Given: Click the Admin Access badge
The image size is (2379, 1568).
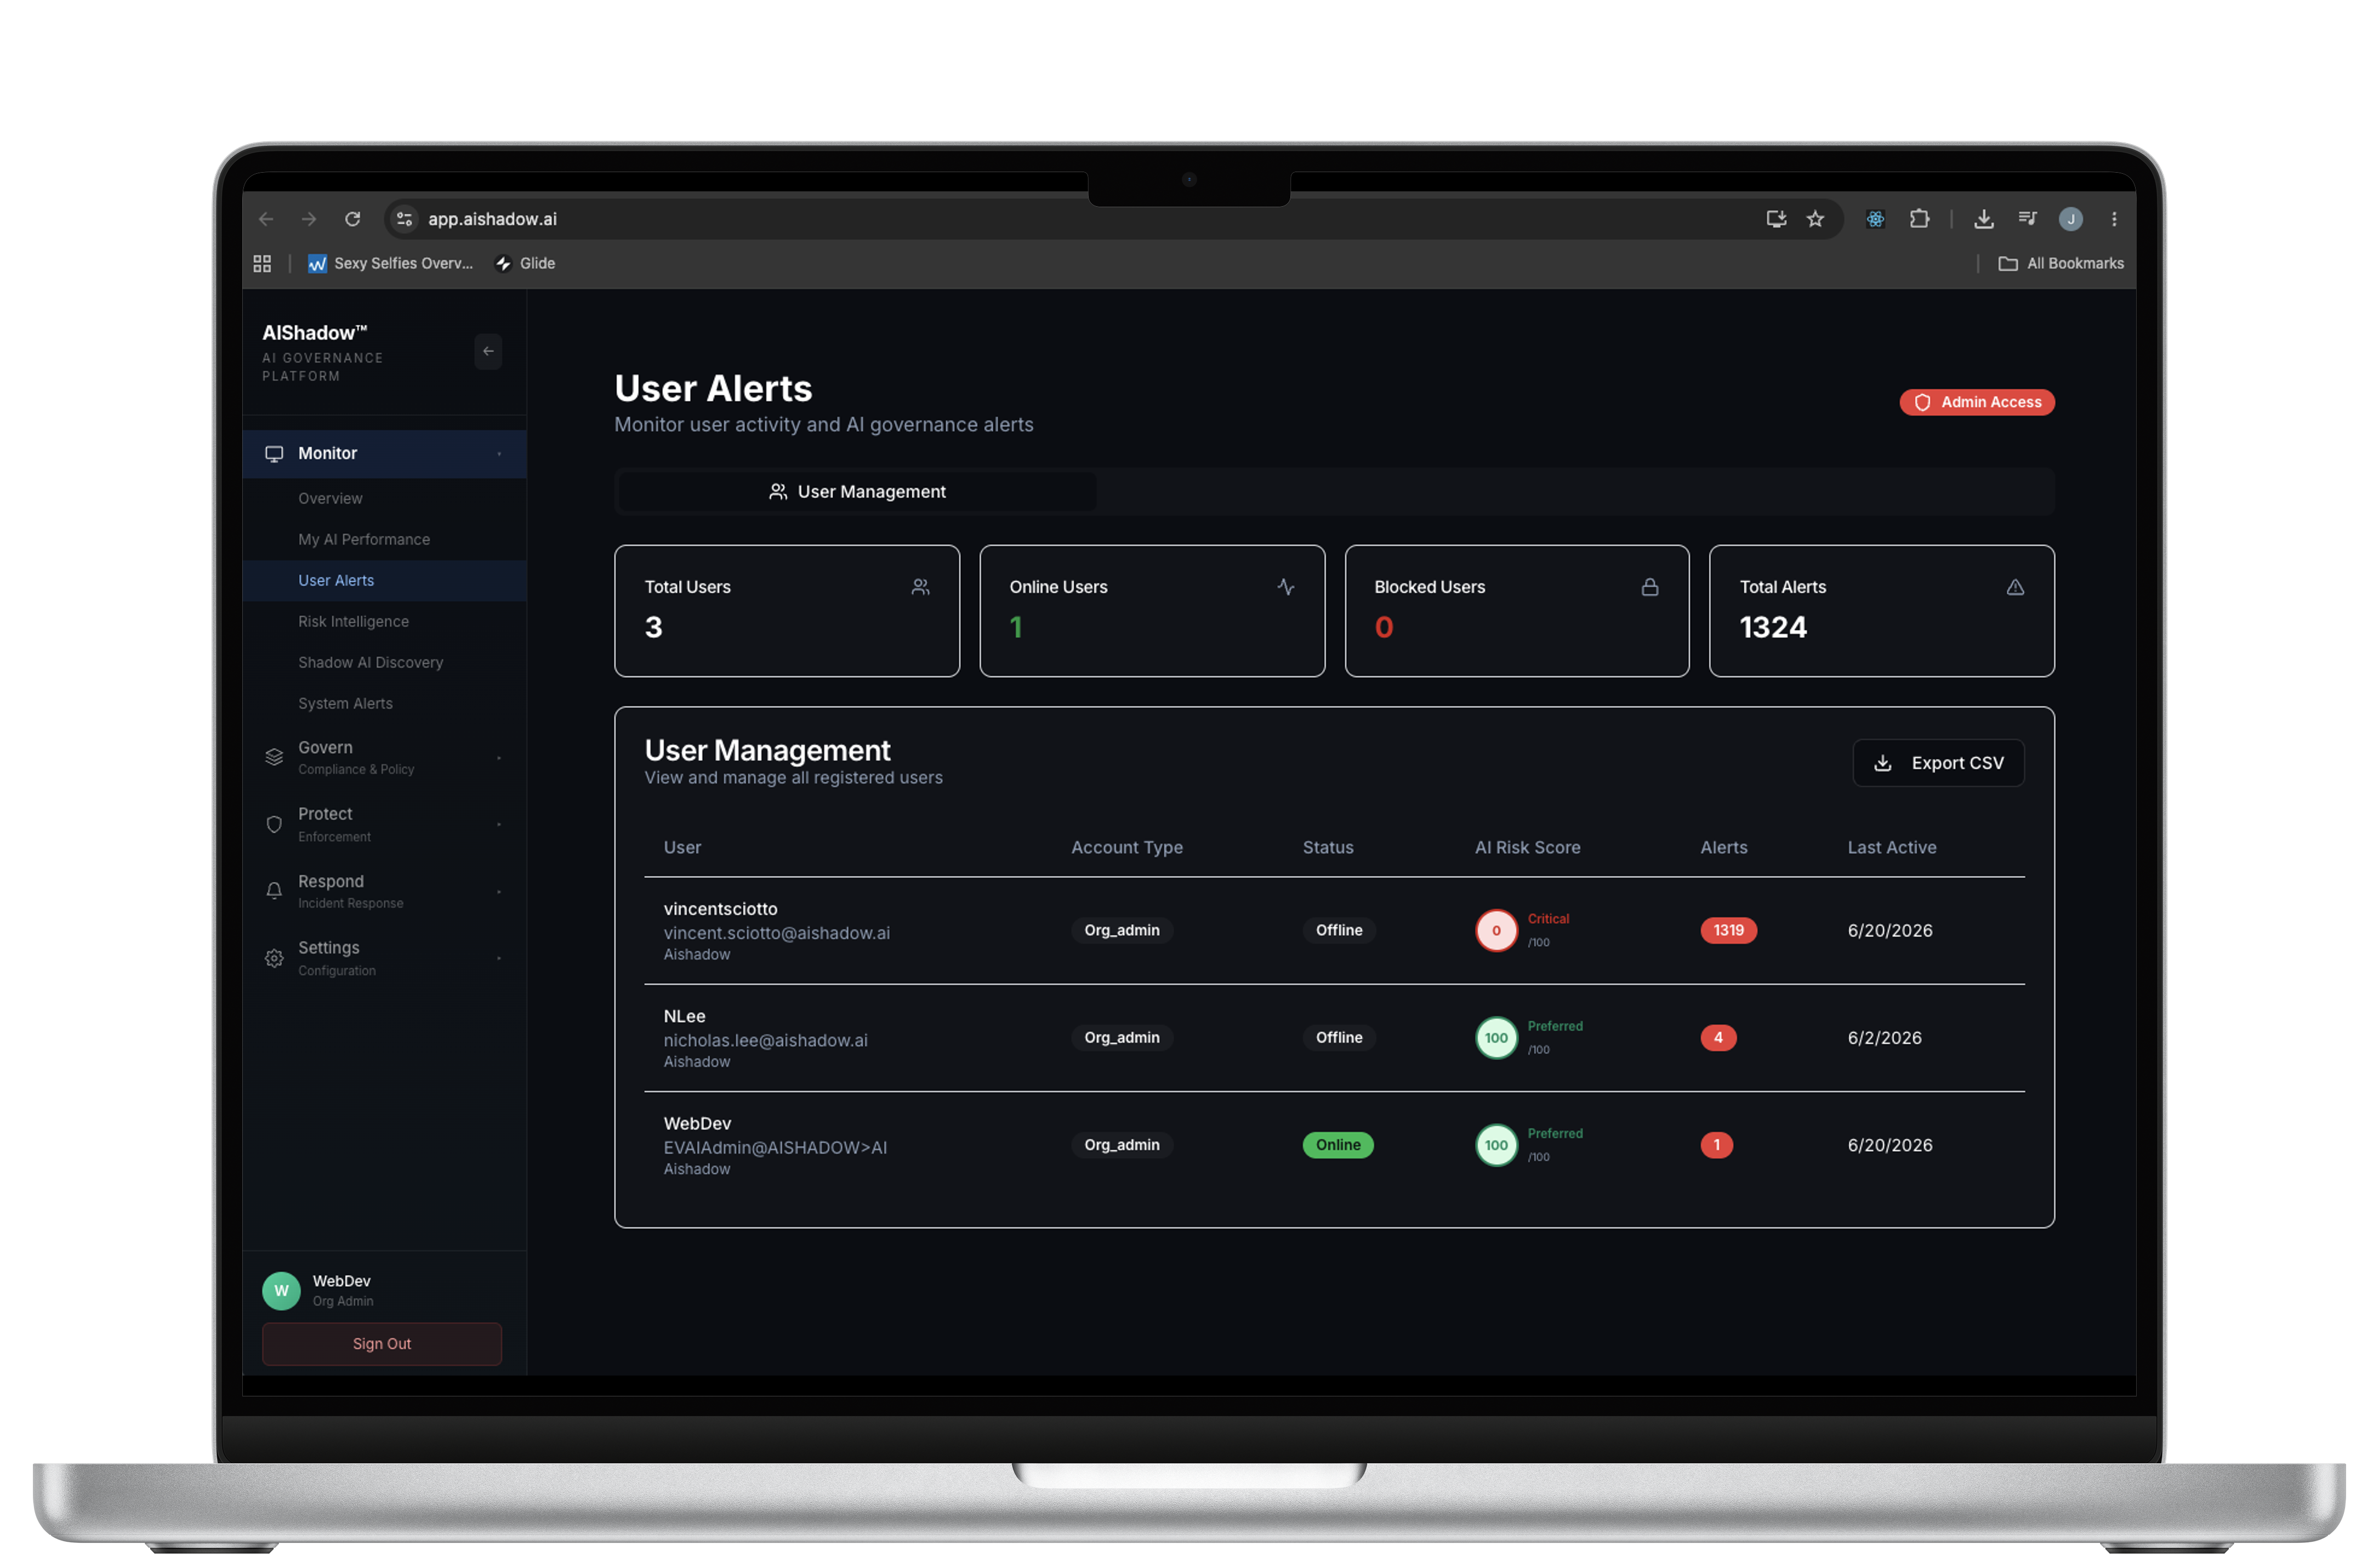Looking at the screenshot, I should [1976, 402].
